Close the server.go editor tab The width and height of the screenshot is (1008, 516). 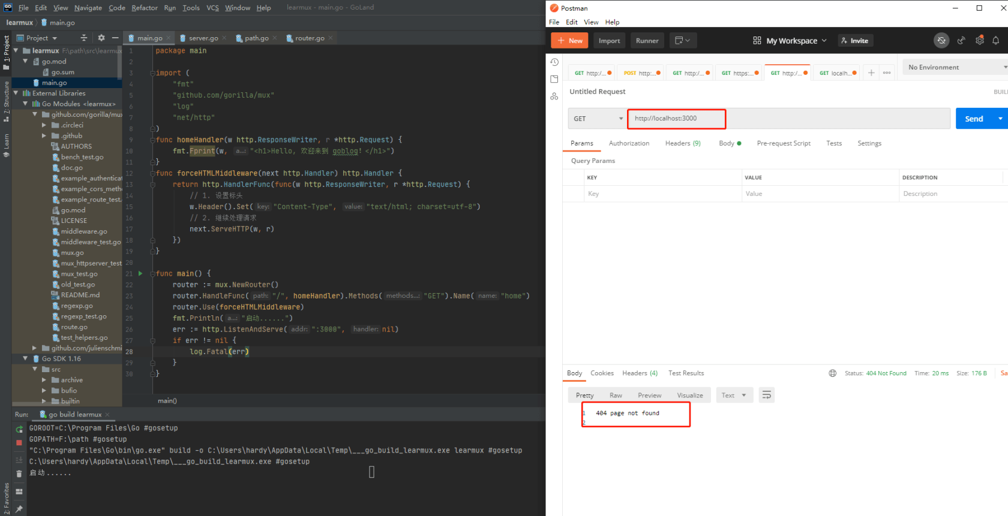tap(224, 38)
